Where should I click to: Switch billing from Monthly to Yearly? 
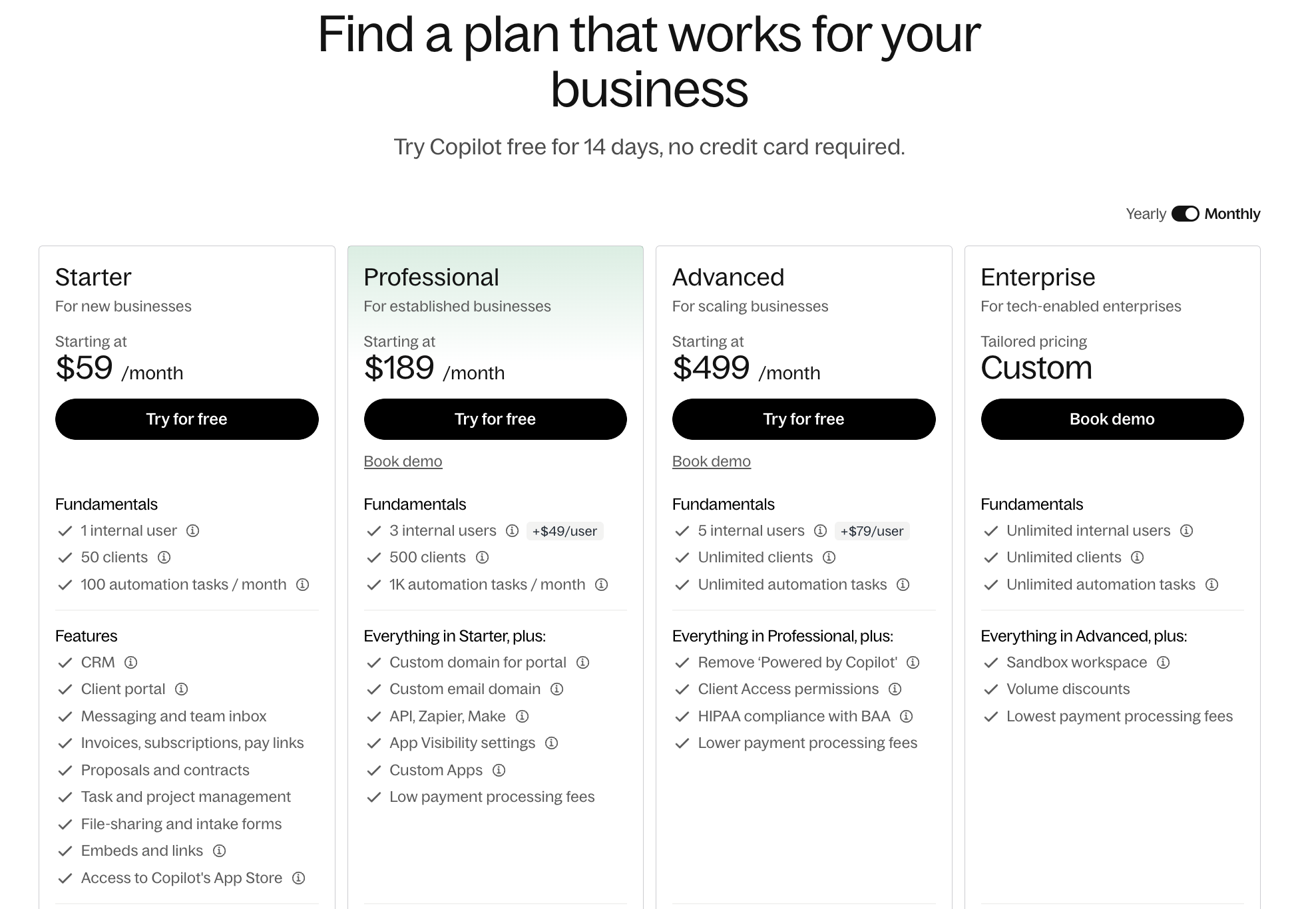[x=1186, y=214]
